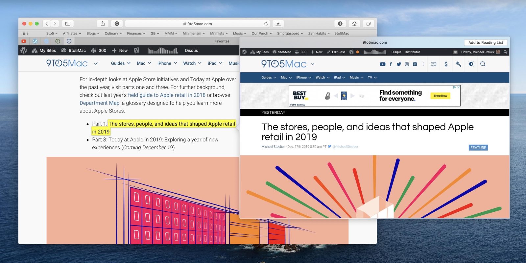Click the Home icon in Safari toolbar

pos(354,24)
